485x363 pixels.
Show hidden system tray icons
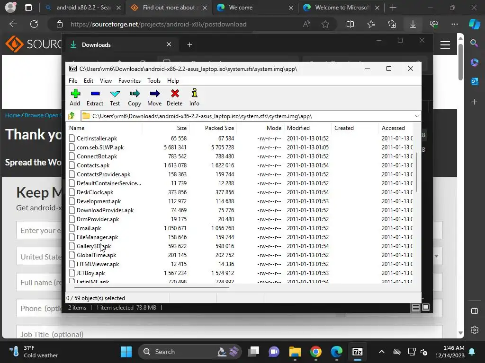[x=382, y=352]
